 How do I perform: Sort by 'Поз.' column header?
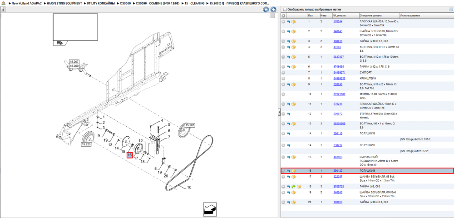point(313,15)
